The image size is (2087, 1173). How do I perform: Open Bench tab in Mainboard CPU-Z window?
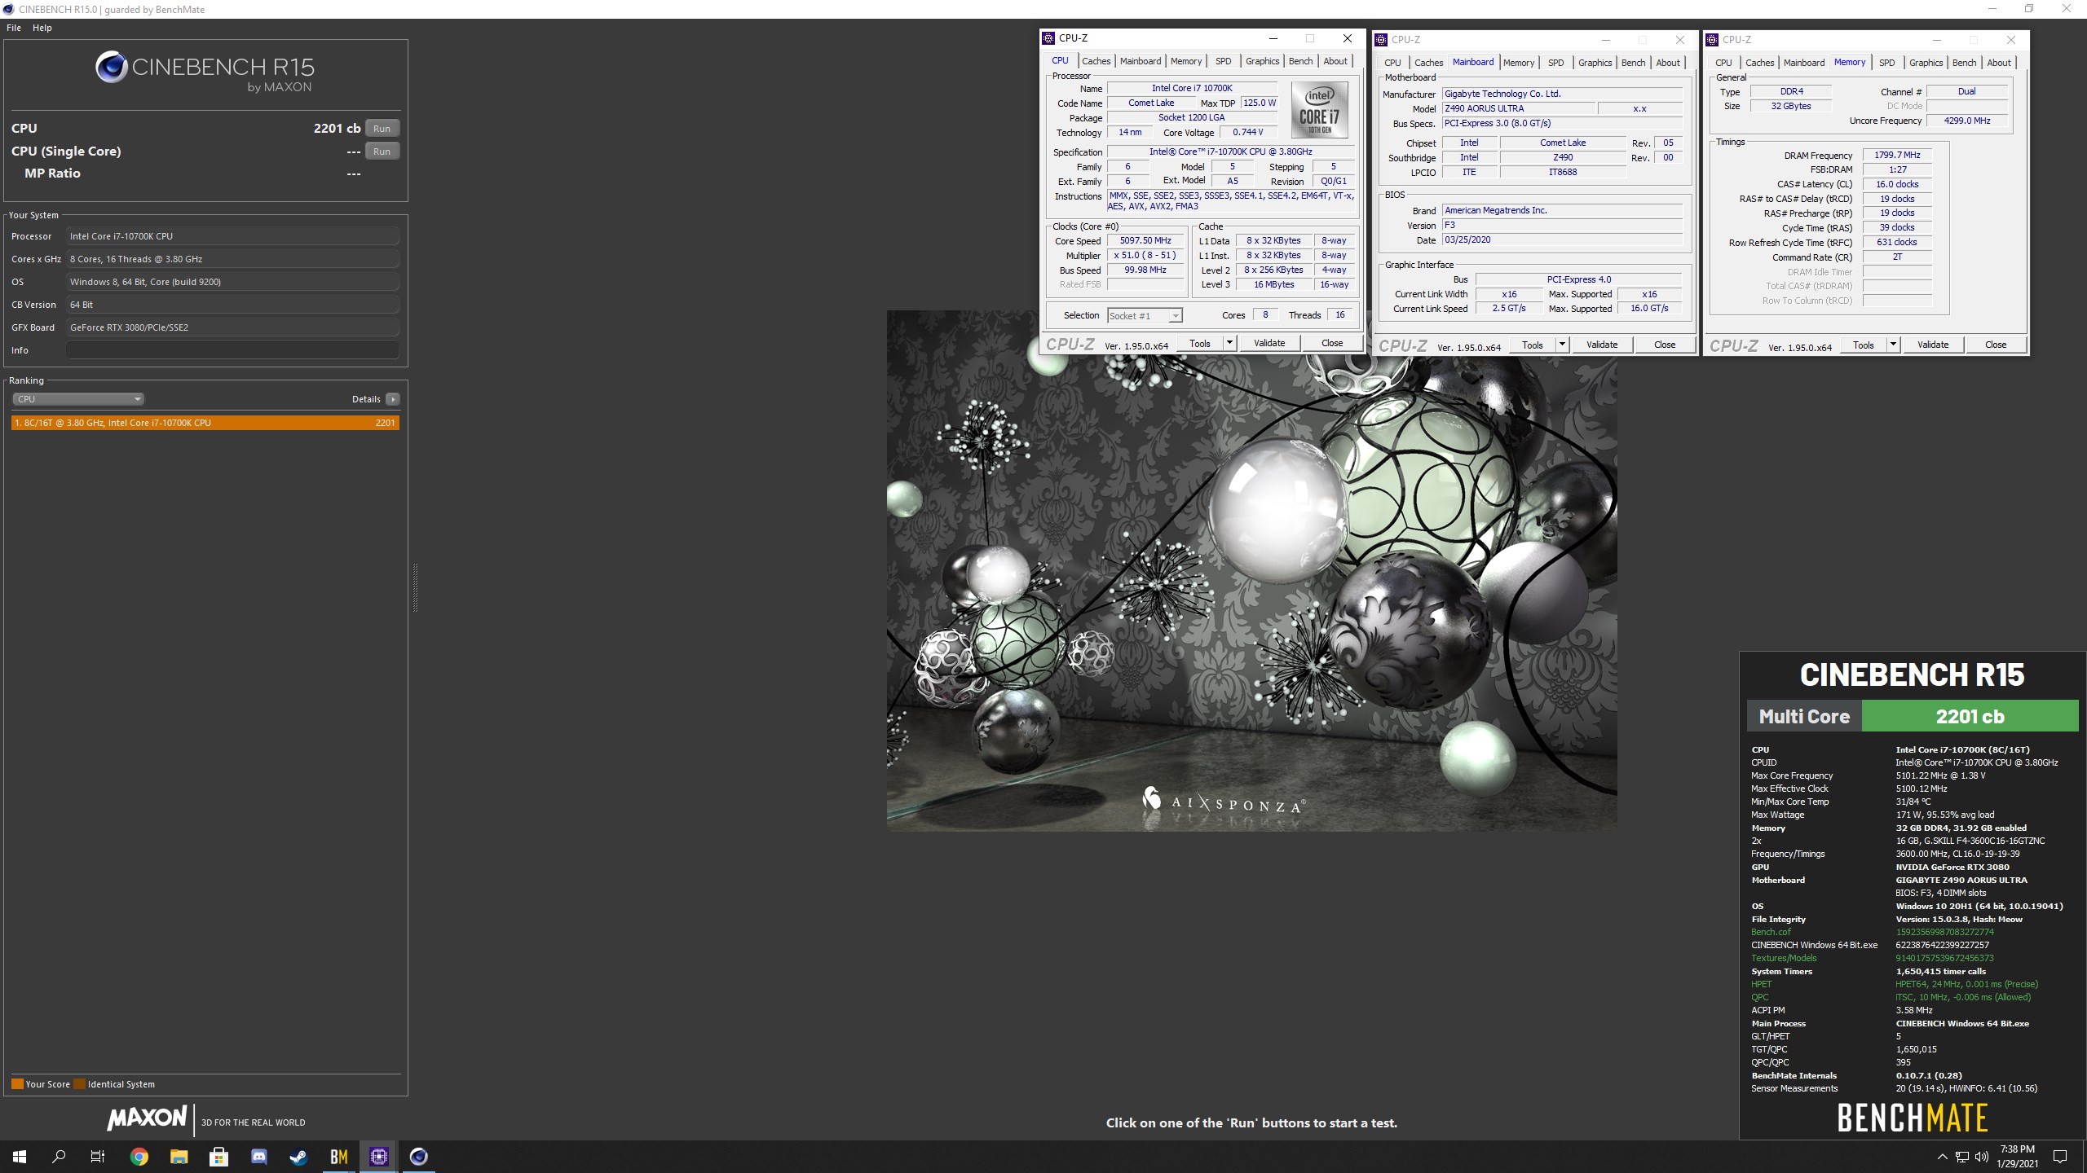point(1633,63)
